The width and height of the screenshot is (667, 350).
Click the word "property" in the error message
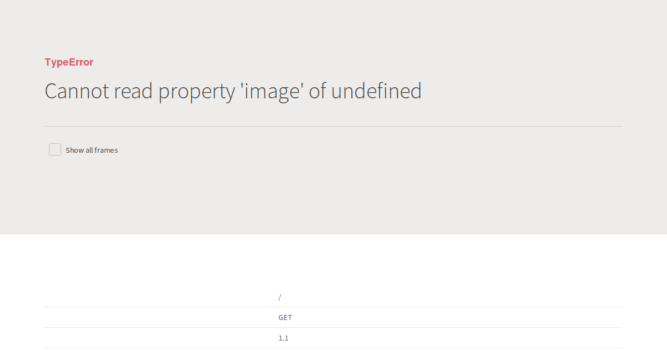[197, 92]
